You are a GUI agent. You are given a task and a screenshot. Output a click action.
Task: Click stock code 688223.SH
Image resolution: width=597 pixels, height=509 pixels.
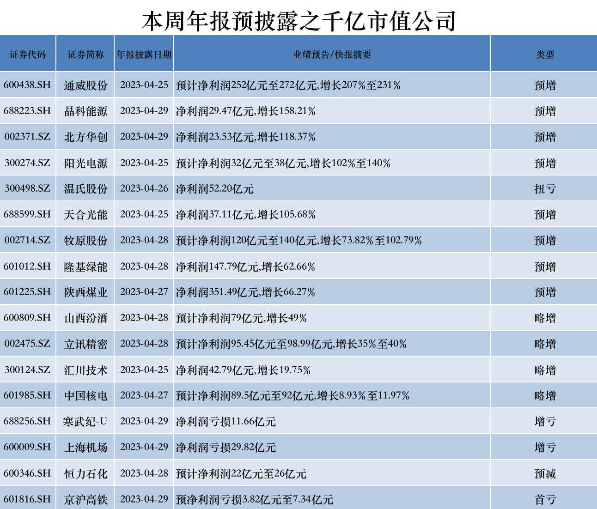pos(27,111)
